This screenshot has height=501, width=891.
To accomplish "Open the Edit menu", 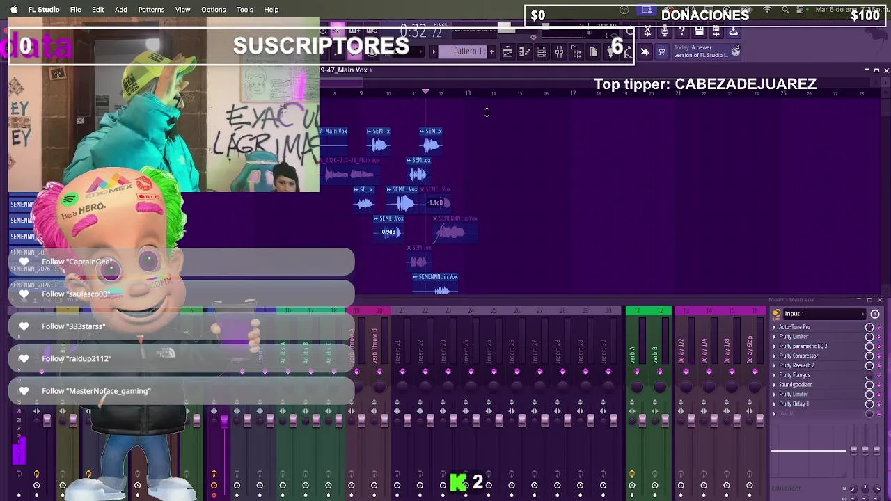I will tap(97, 10).
